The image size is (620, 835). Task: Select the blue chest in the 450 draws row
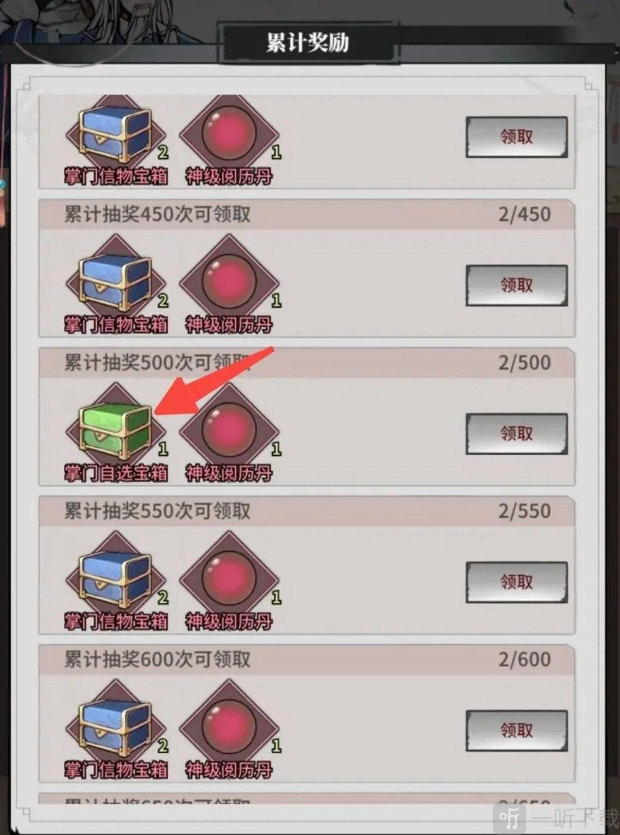click(x=116, y=283)
